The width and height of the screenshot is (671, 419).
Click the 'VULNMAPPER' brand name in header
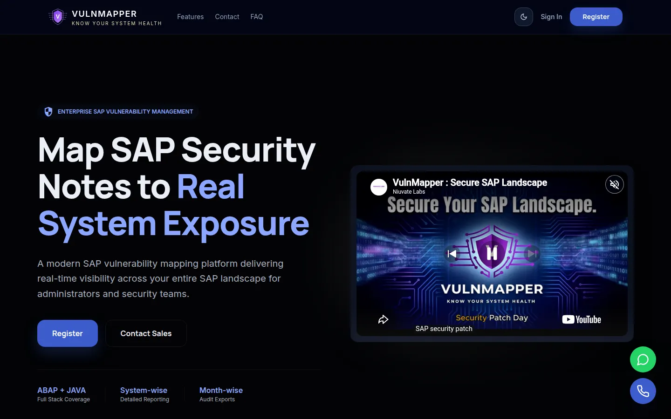104,14
